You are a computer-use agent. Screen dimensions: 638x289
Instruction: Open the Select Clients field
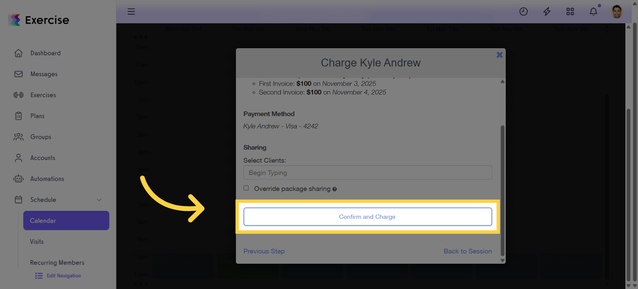pos(367,173)
